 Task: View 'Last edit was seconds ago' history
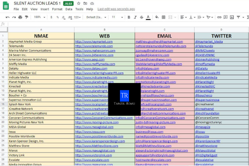tap(116, 9)
